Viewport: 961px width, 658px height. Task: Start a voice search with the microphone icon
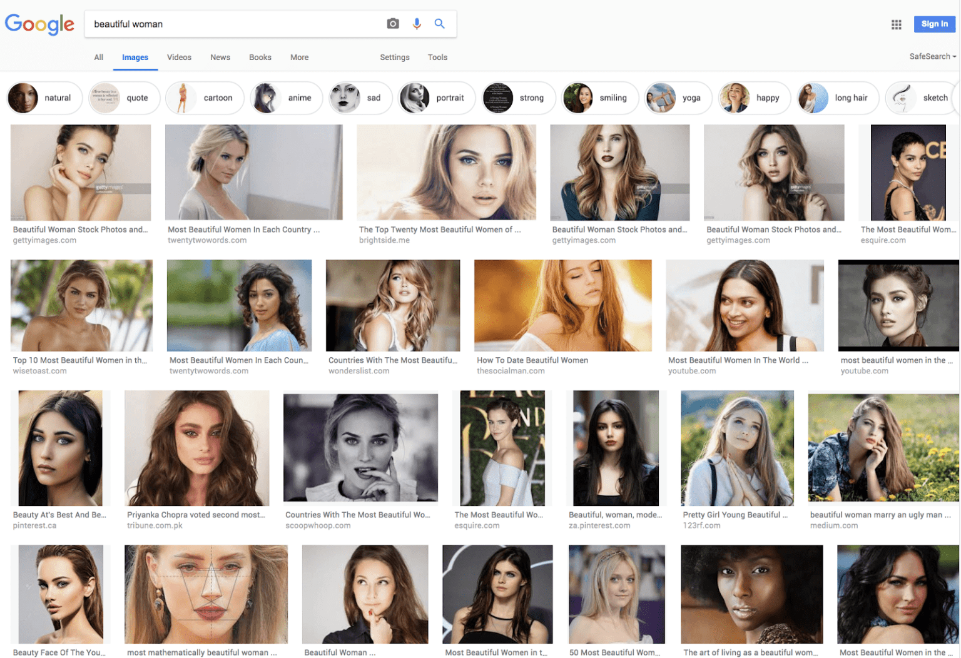click(416, 23)
